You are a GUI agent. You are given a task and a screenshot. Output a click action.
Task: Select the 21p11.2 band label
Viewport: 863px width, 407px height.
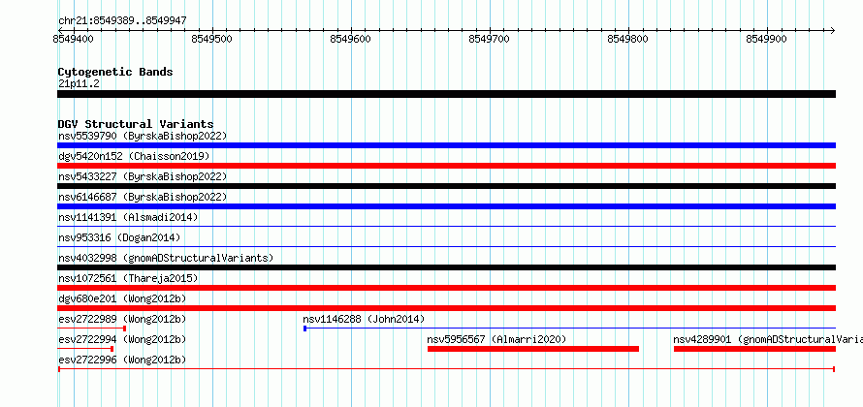(79, 84)
